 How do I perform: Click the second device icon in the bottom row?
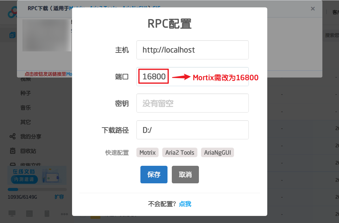[29, 213]
